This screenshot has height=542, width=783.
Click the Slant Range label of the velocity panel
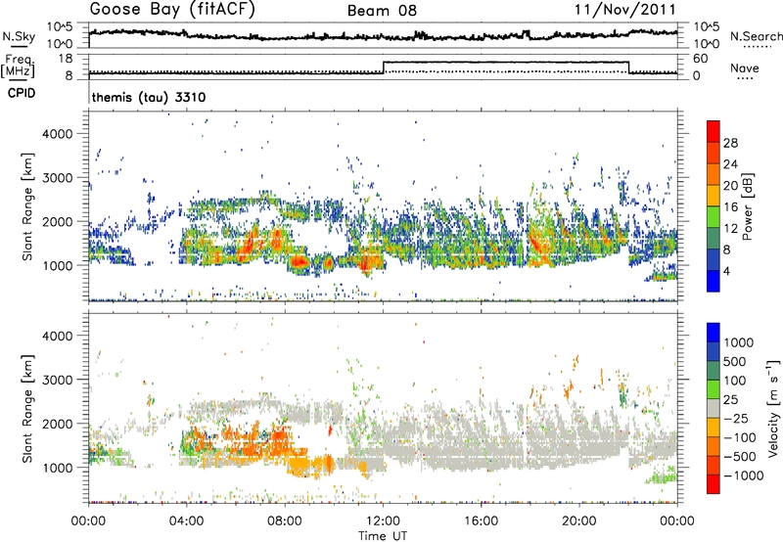click(x=28, y=409)
